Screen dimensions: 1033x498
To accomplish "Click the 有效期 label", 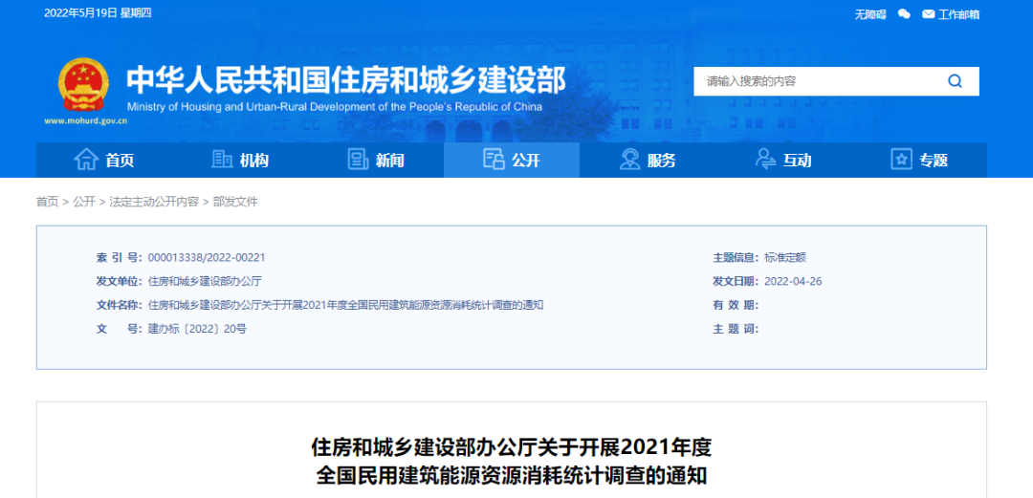I will coord(736,305).
